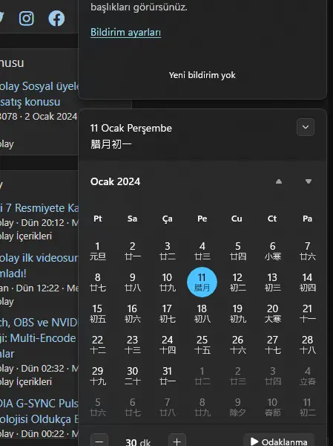Image resolution: width=333 pixels, height=446 pixels.
Task: Increase focus time with plus button
Action: point(177,441)
